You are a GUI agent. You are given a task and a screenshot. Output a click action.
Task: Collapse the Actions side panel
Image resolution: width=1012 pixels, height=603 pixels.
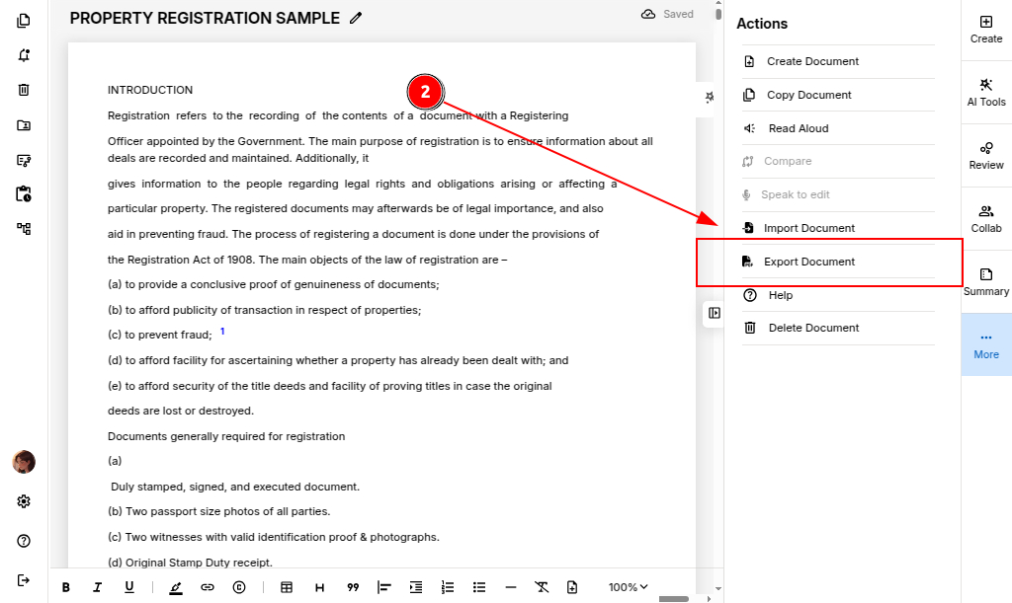point(715,313)
